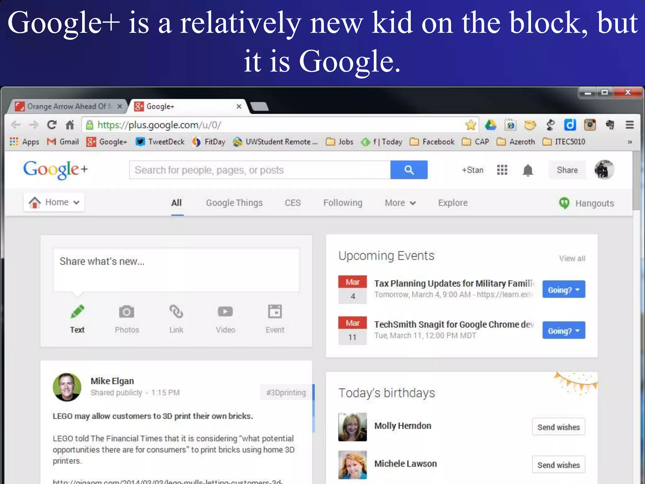The image size is (645, 484).
Task: Expand the CAP bookmark folder
Action: (476, 142)
